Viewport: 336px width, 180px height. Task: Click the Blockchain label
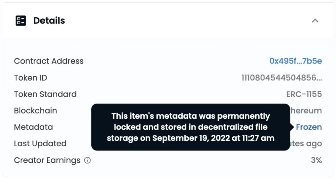tap(35, 110)
